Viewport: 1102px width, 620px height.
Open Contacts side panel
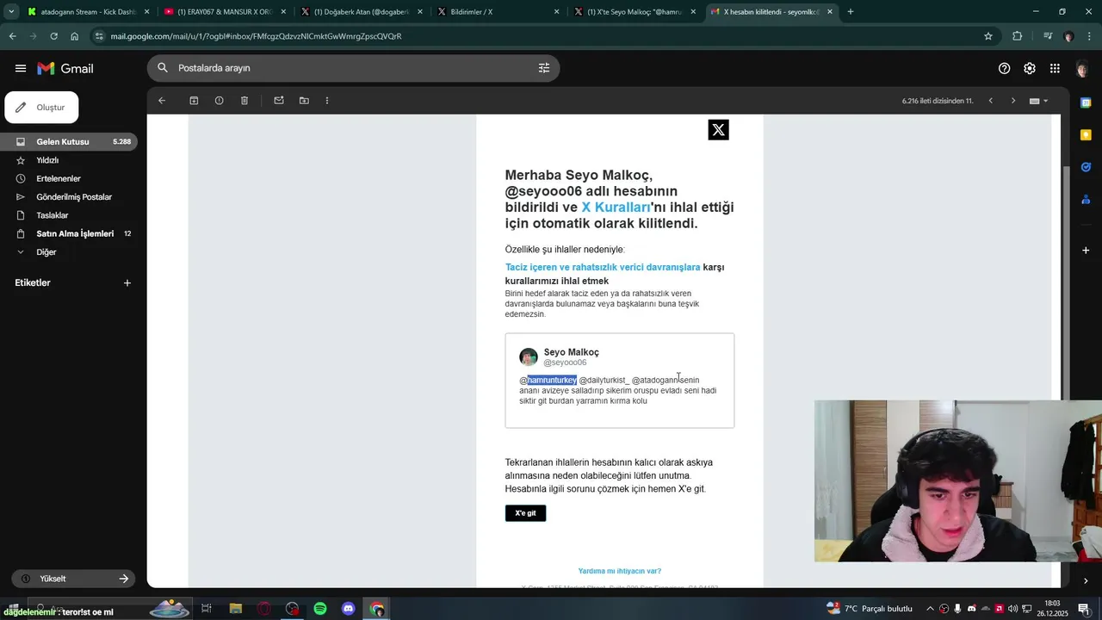tap(1086, 200)
